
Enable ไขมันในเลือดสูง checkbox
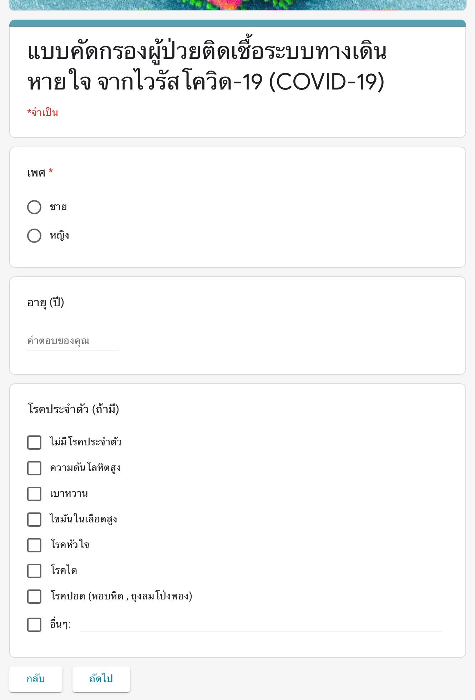pyautogui.click(x=34, y=520)
